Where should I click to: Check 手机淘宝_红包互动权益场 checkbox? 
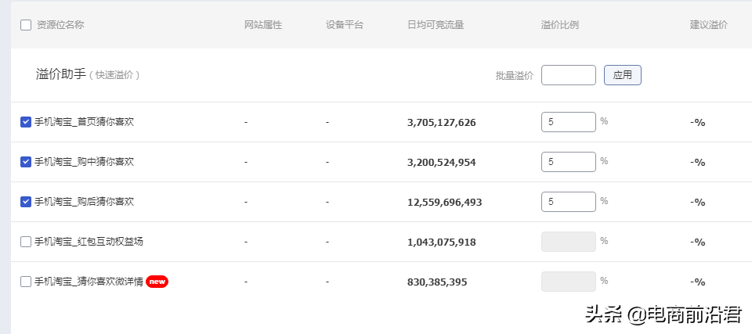(x=26, y=242)
